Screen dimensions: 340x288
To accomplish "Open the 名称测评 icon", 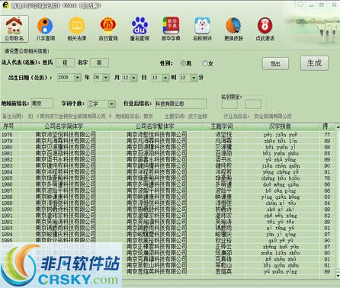I will (202, 29).
